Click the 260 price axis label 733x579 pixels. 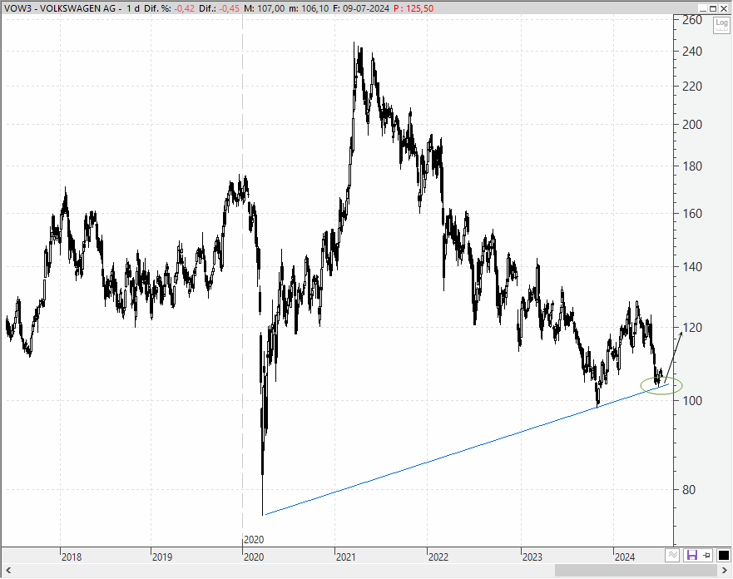click(x=692, y=20)
